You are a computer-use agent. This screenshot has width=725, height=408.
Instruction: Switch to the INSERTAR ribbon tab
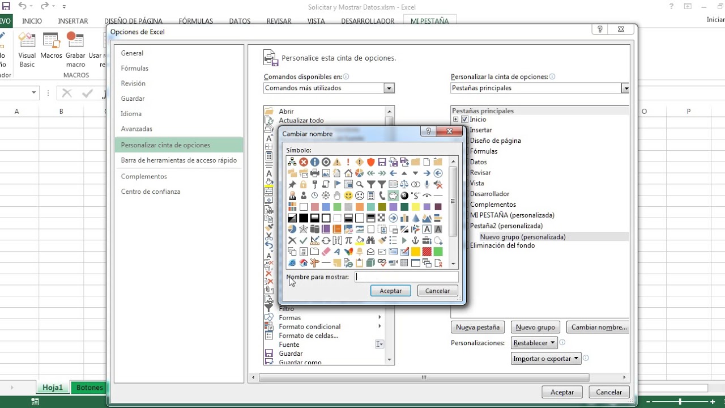coord(73,21)
